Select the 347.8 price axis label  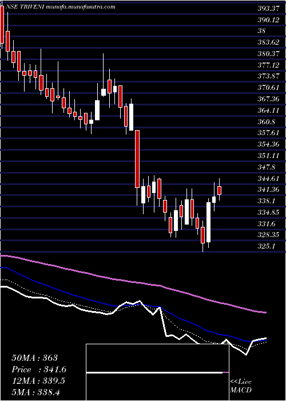pyautogui.click(x=267, y=167)
